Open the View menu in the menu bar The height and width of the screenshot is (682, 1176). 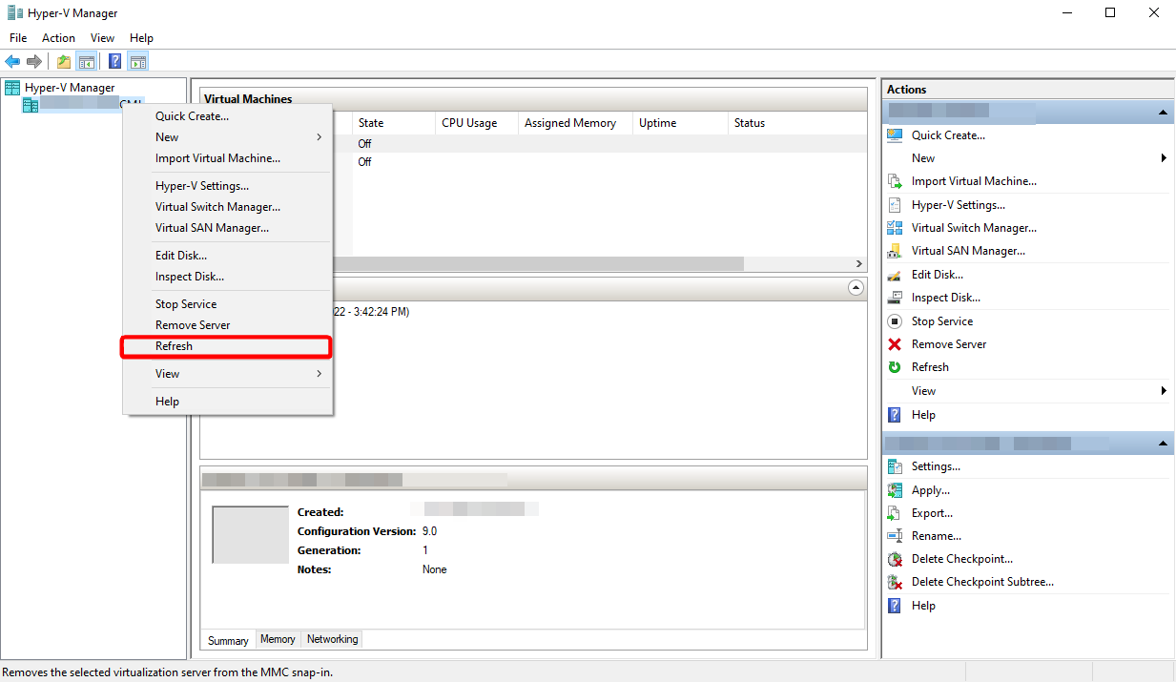click(x=102, y=38)
